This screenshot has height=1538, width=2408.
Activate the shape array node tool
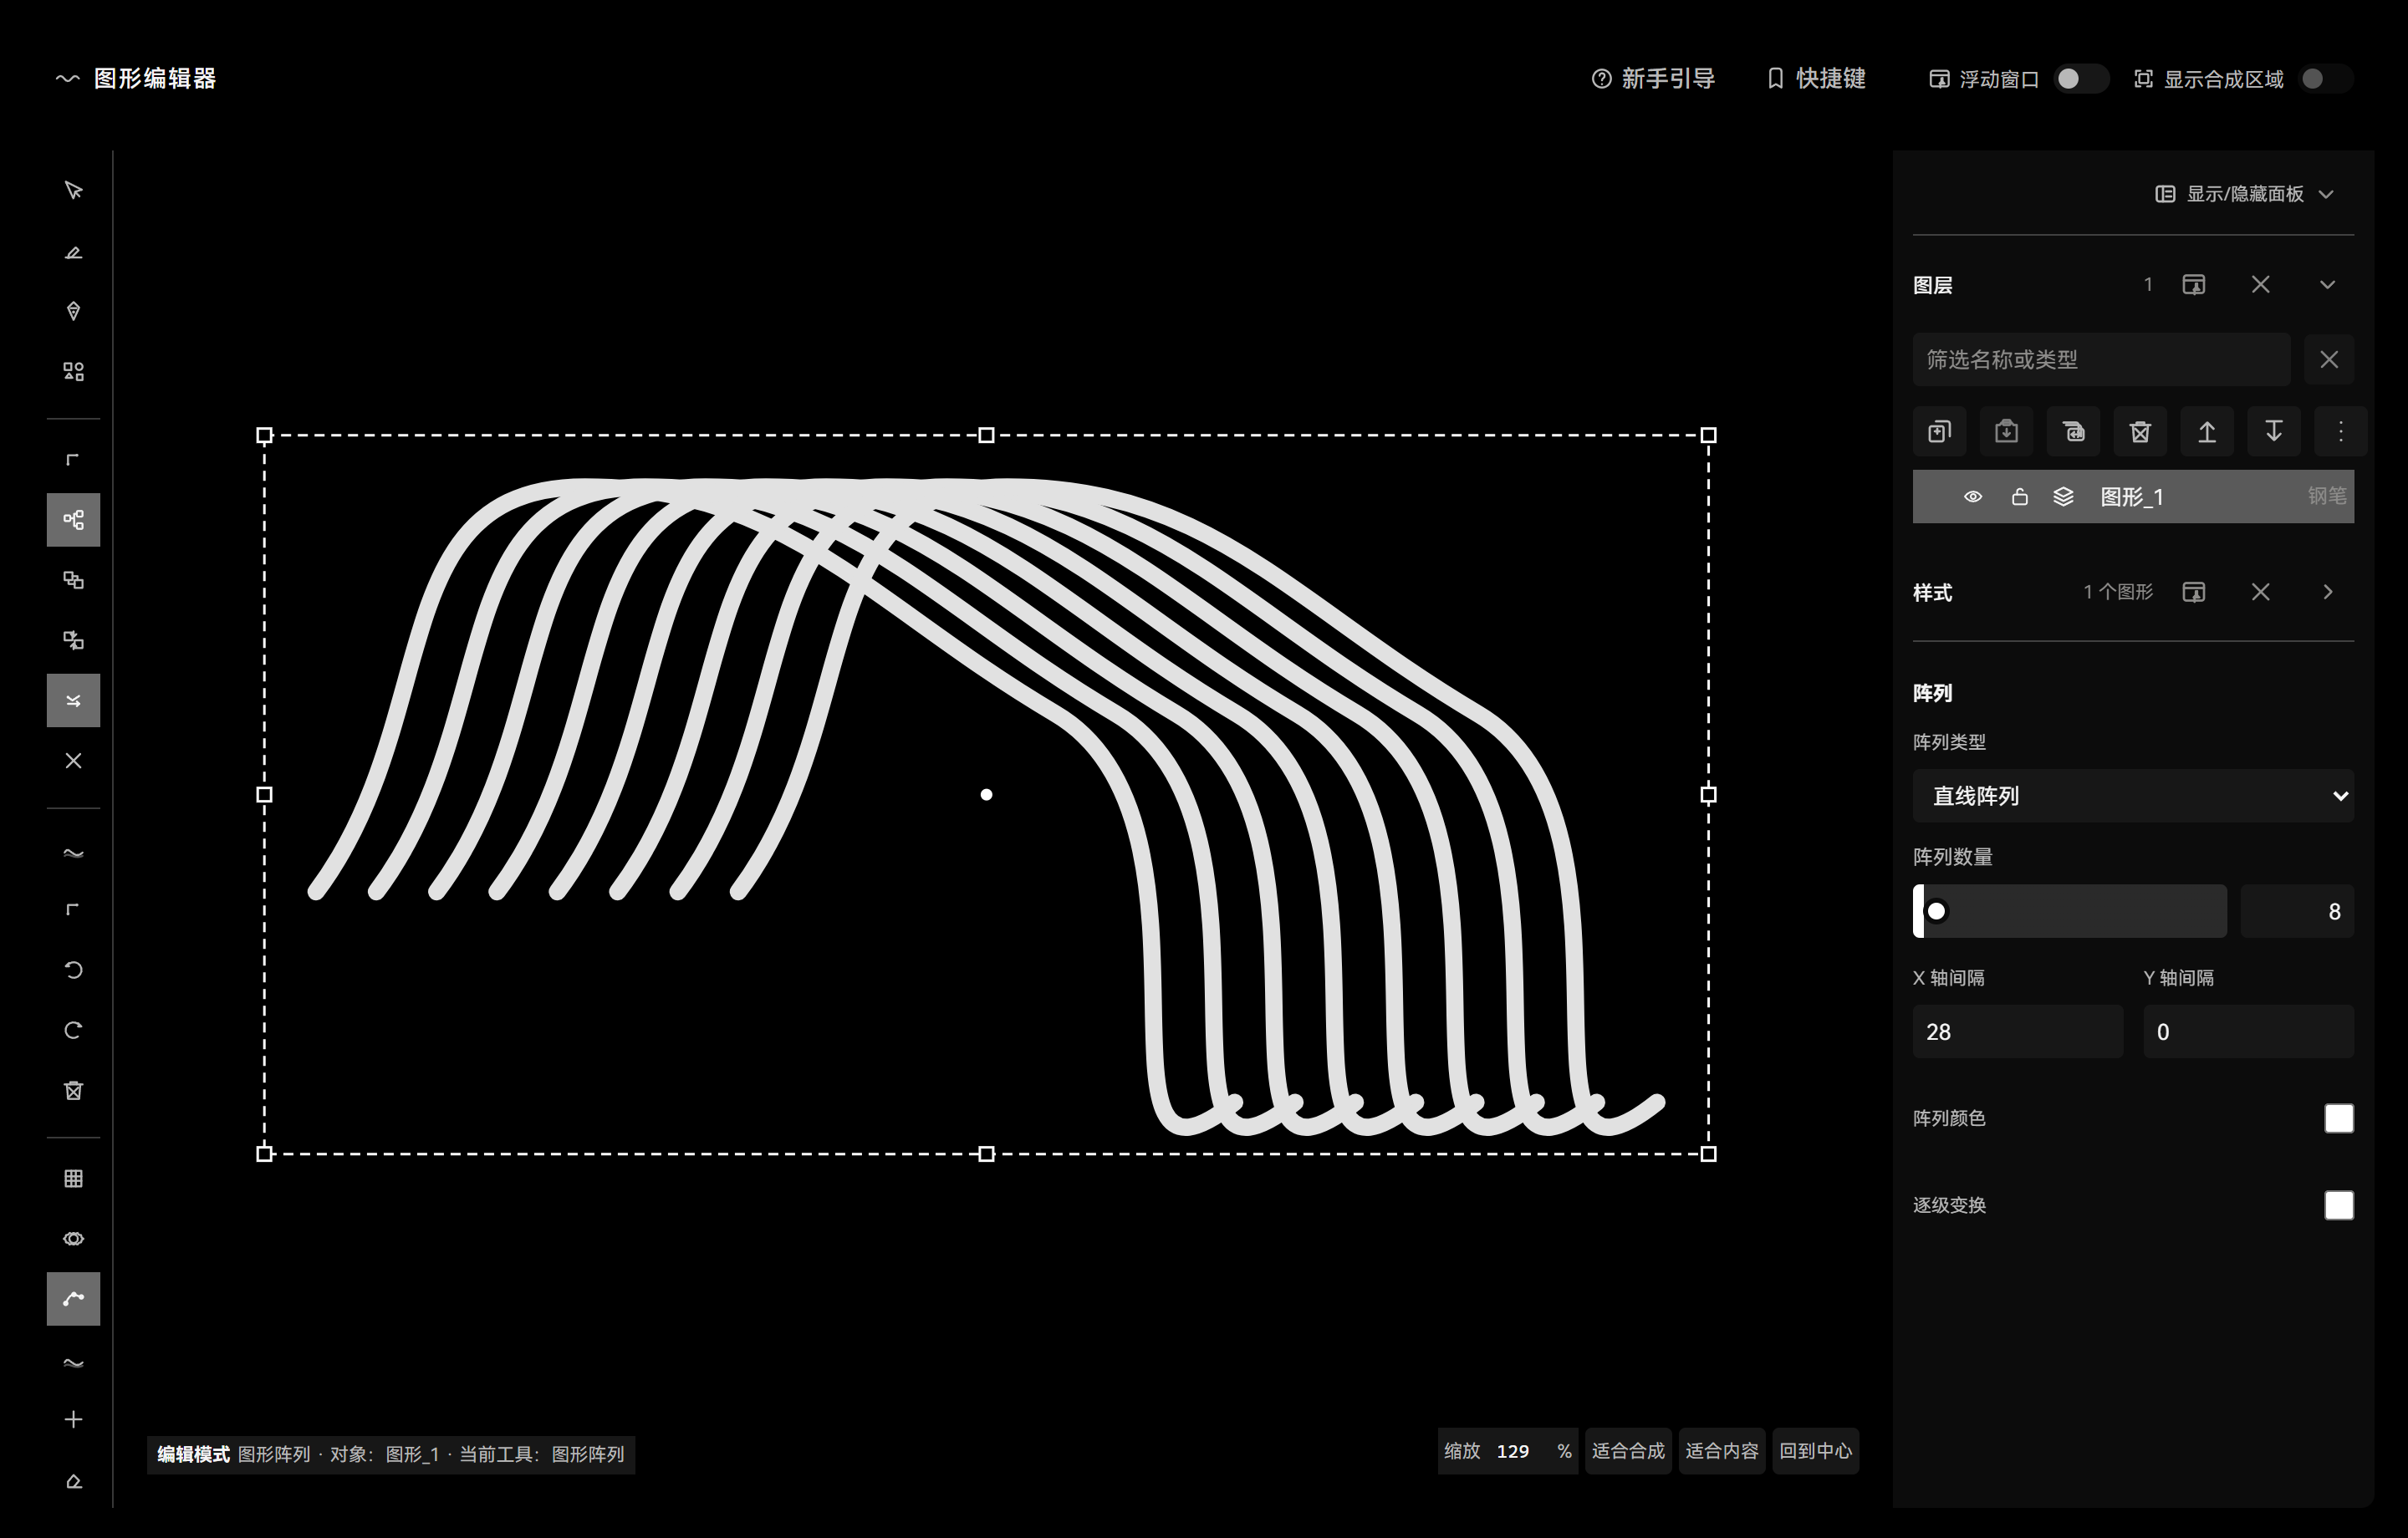73,520
